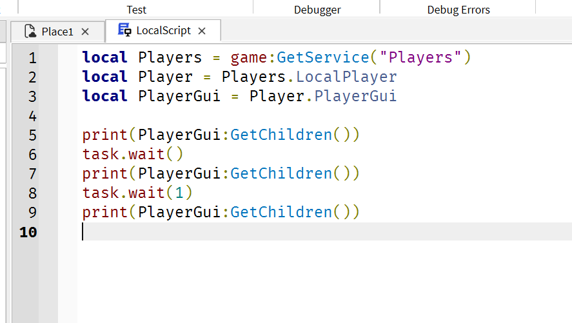Close the Place1 tab
The height and width of the screenshot is (323, 572).
85,32
